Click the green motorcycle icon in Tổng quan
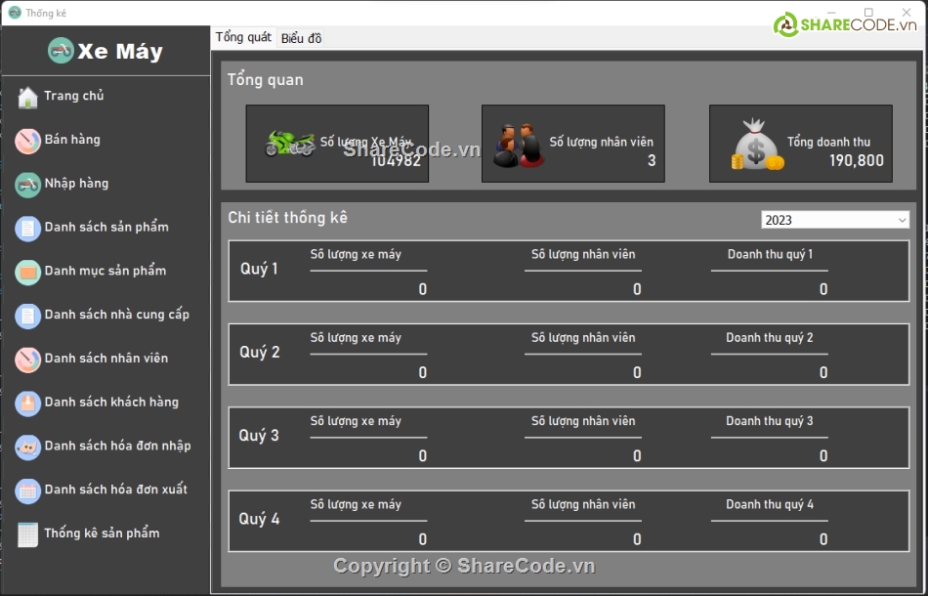 coord(289,144)
